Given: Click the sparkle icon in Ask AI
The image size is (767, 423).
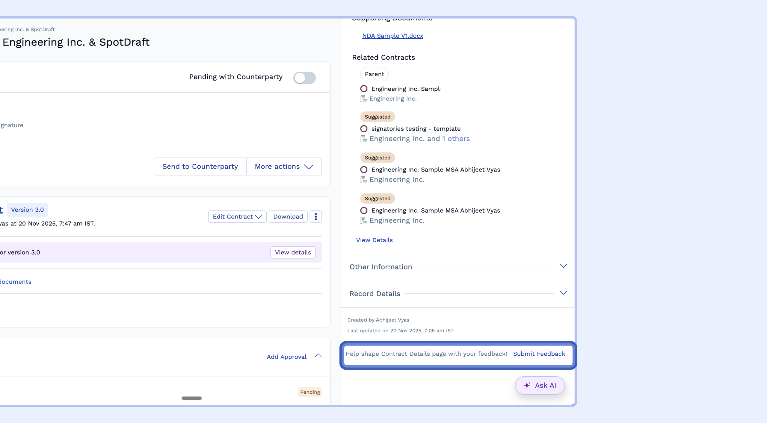Looking at the screenshot, I should point(527,385).
